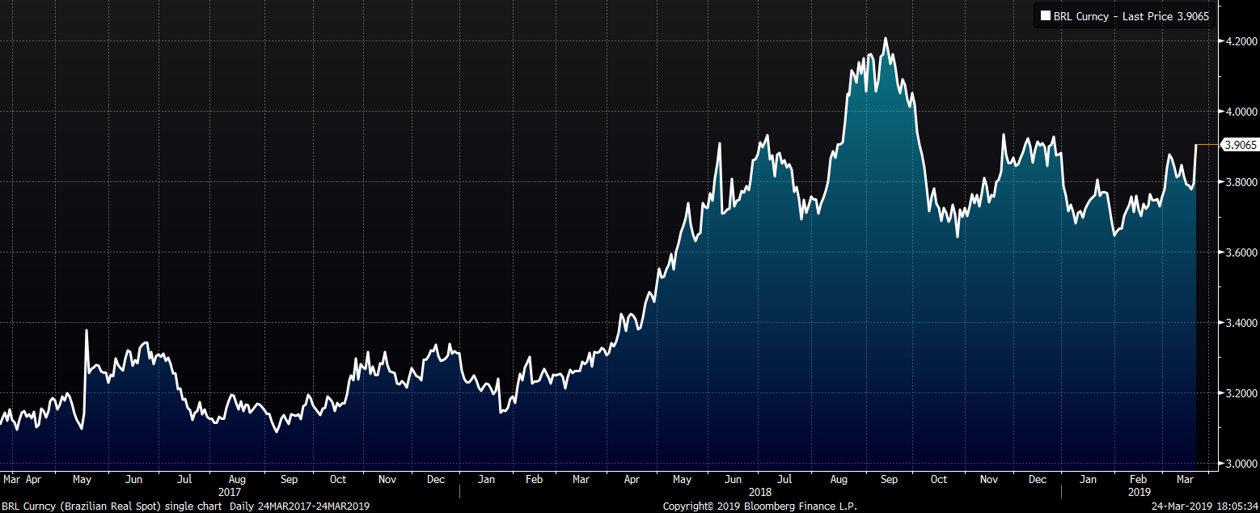Click the 3.2000 y-axis label
Image resolution: width=1260 pixels, height=513 pixels.
click(x=1241, y=393)
